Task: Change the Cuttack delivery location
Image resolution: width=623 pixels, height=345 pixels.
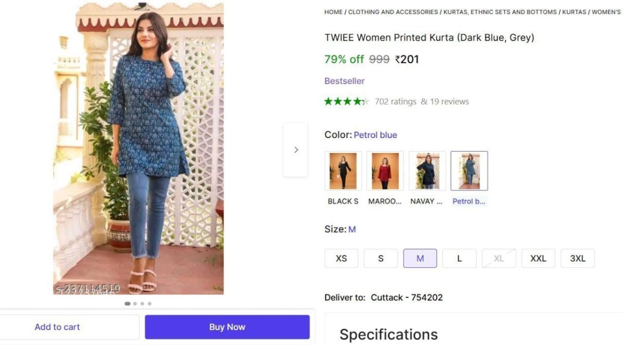Action: tap(407, 297)
